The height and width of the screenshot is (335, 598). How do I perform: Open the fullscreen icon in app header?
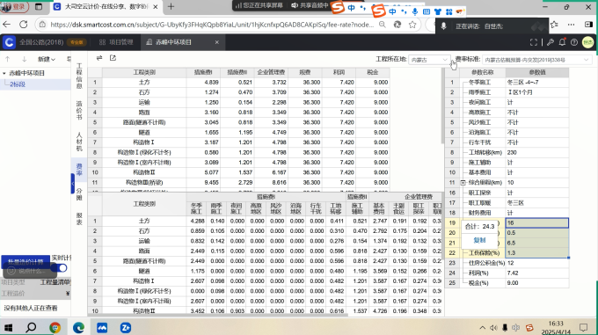534,42
